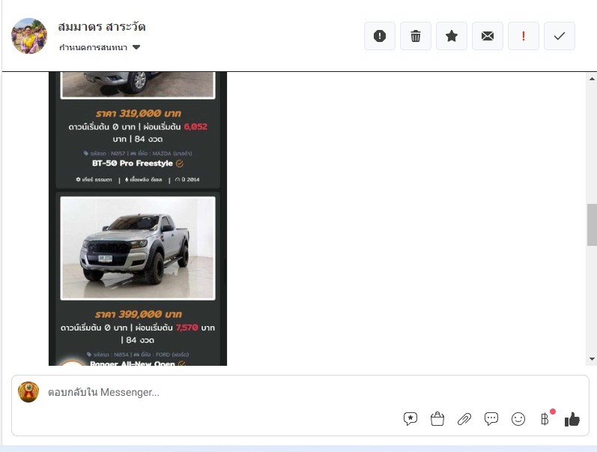Click the page avatar beside reply box

point(28,392)
